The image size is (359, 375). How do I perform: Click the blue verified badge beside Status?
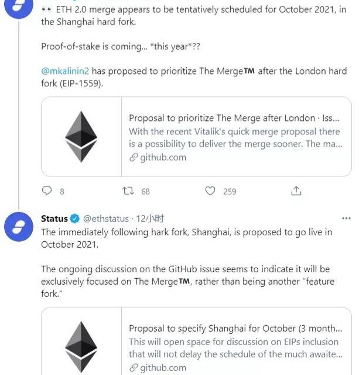tap(76, 219)
